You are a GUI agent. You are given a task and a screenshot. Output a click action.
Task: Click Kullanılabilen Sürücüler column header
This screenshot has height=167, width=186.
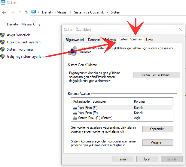pos(102,101)
